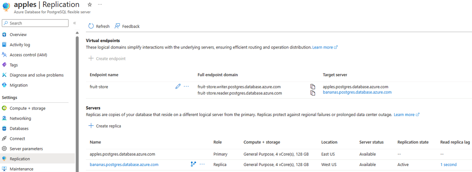This screenshot has height=172, width=472.
Task: Click the disabled Create endpoint button
Action: (x=107, y=58)
